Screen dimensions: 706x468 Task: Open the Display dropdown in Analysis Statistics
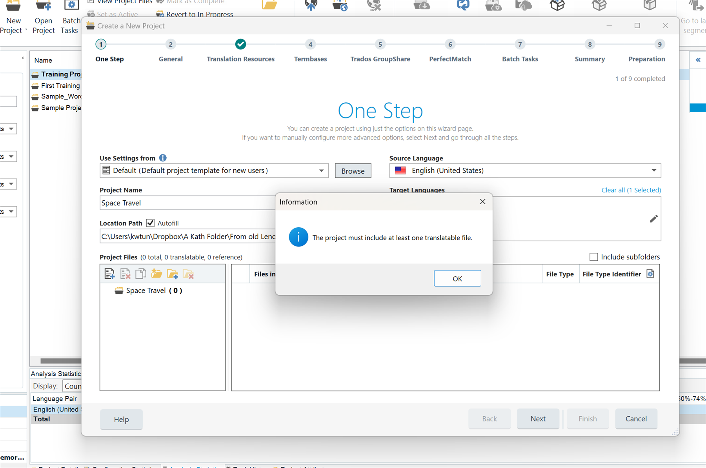pyautogui.click(x=72, y=386)
